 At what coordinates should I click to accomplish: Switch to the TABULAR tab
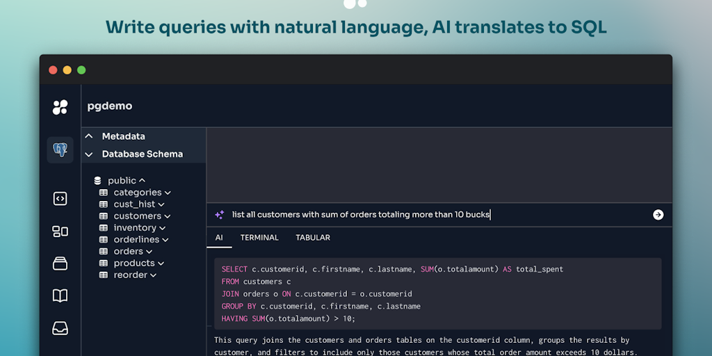(x=313, y=238)
